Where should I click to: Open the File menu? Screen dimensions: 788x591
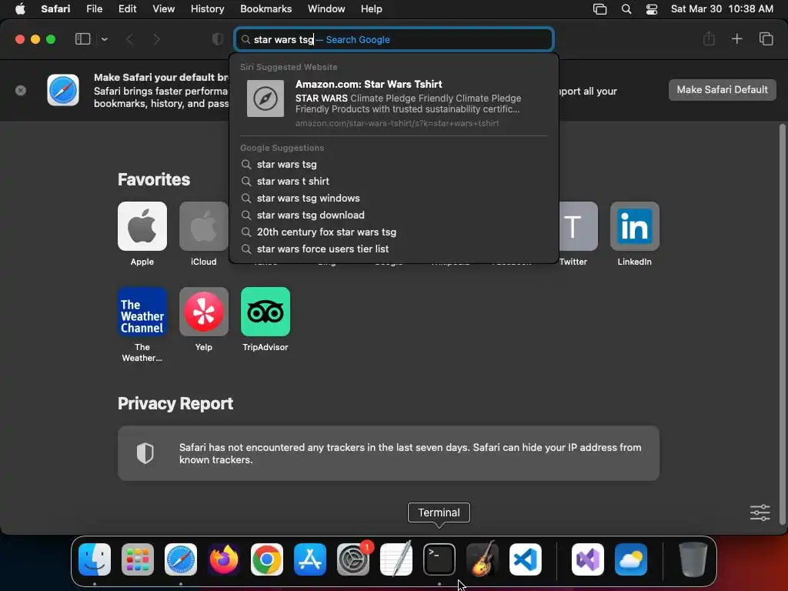(94, 8)
